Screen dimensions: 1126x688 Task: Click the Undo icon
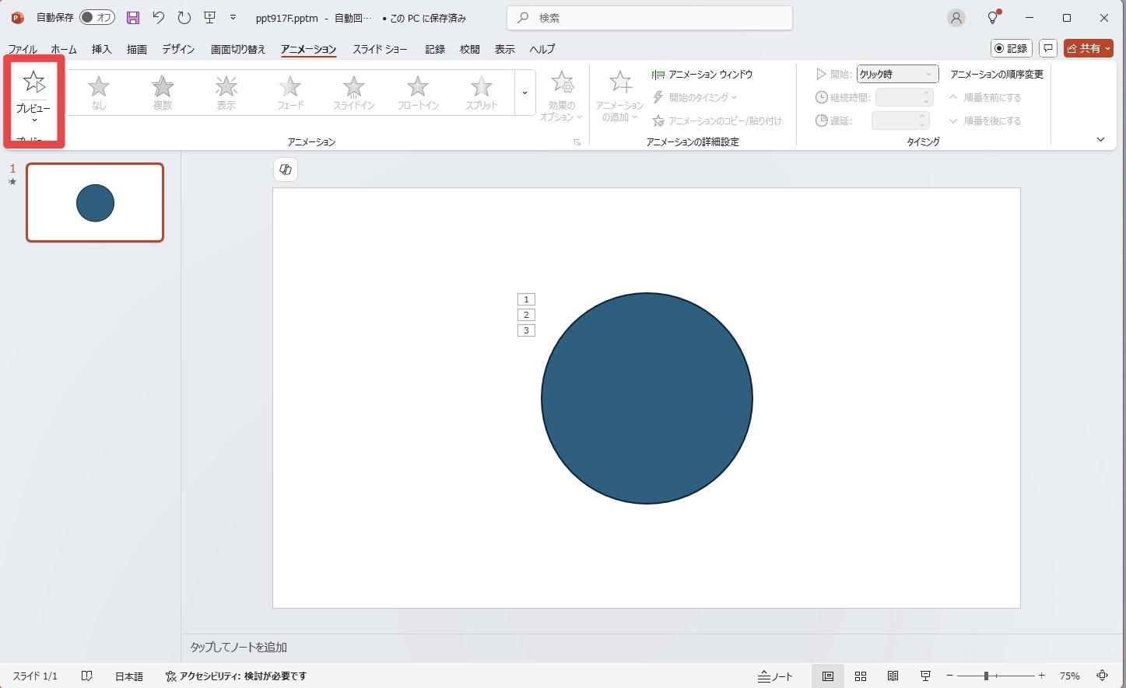(x=159, y=17)
